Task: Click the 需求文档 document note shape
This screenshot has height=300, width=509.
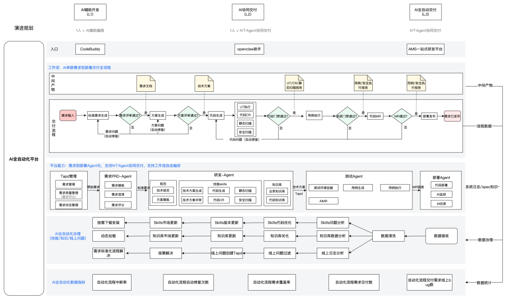Action: 146,85
